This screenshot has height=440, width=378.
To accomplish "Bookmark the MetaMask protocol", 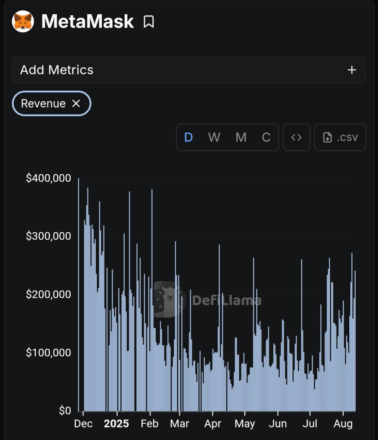I will [x=149, y=22].
